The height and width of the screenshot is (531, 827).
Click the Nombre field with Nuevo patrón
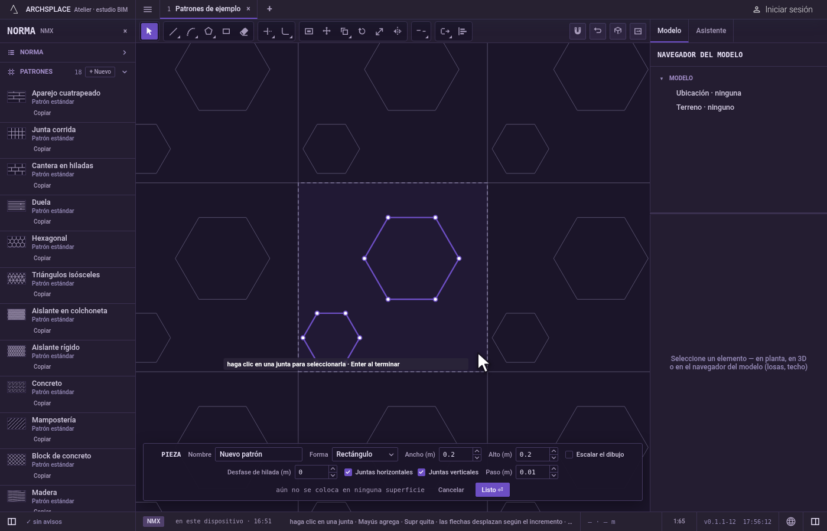coord(258,454)
